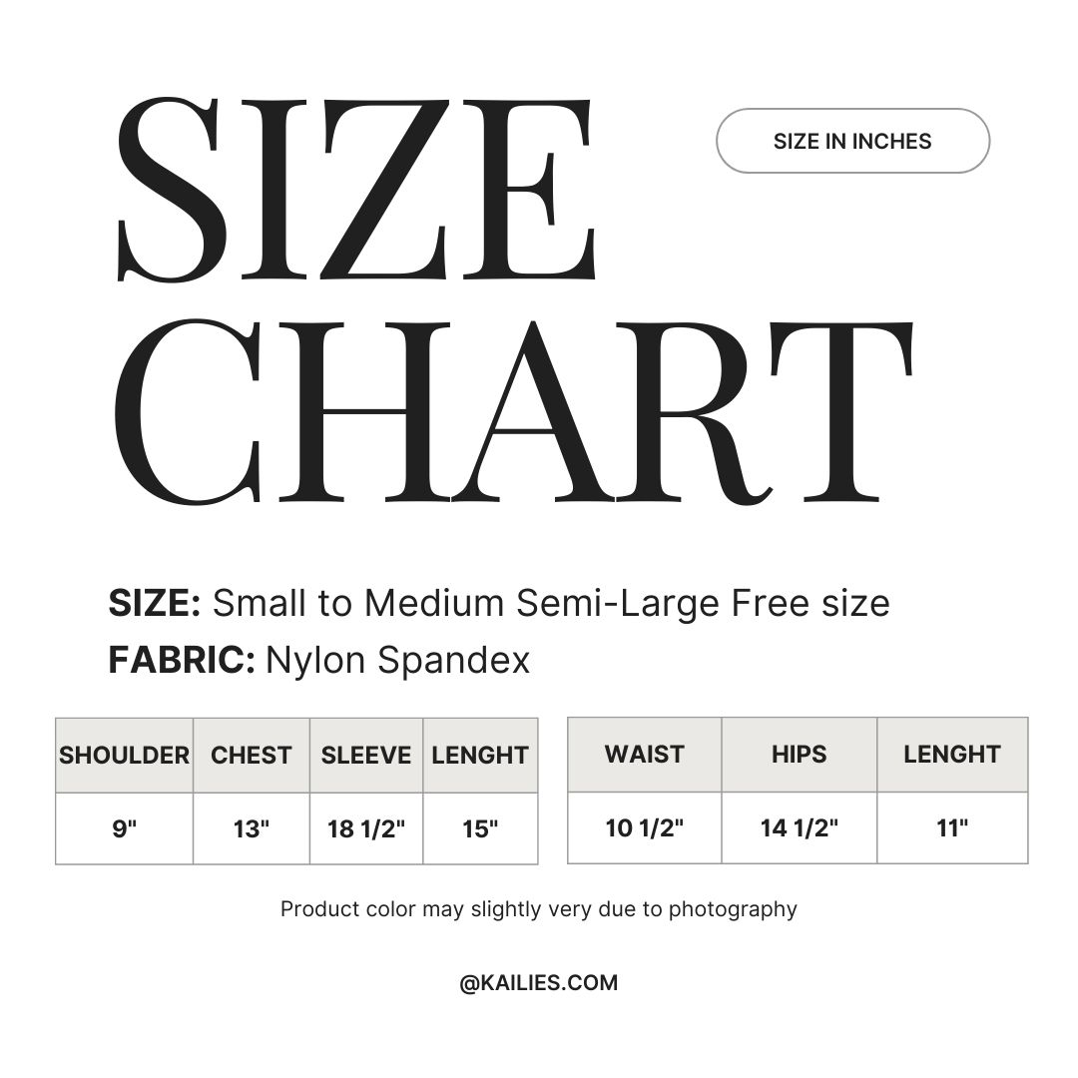Click the HIPS column header
This screenshot has width=1078, height=1078.
(799, 755)
